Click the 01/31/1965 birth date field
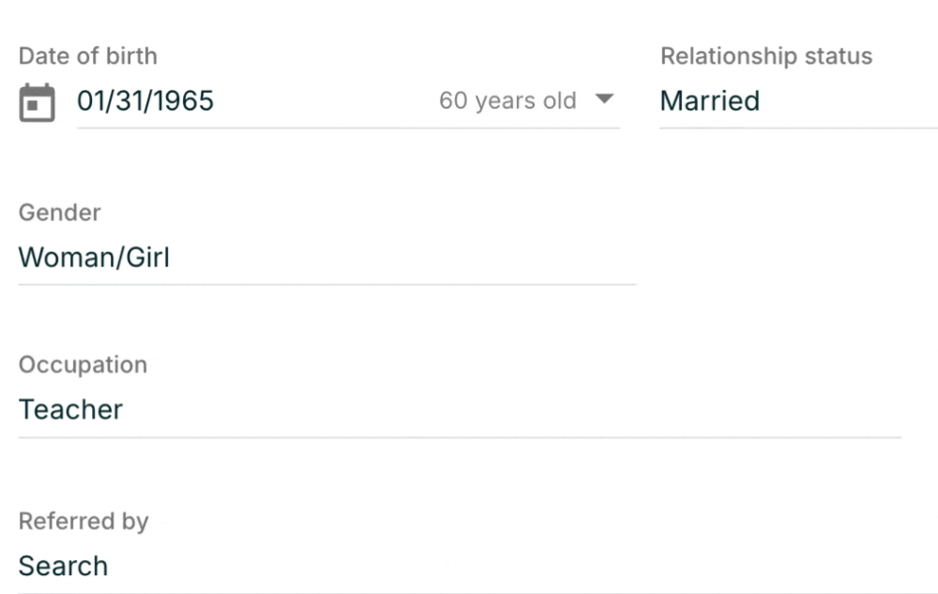938x594 pixels. coord(234,101)
